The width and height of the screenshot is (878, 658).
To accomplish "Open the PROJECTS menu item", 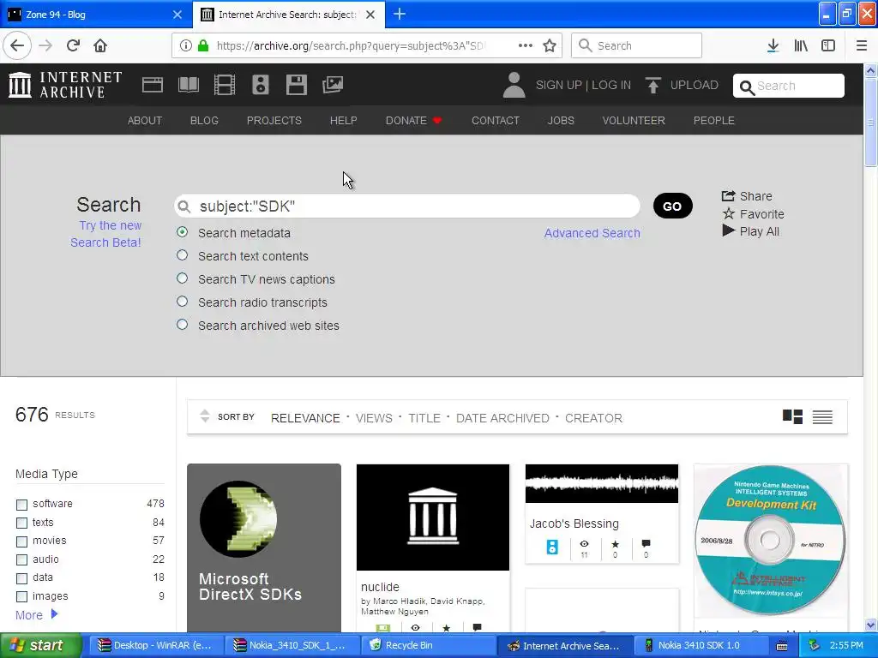I will pos(274,120).
